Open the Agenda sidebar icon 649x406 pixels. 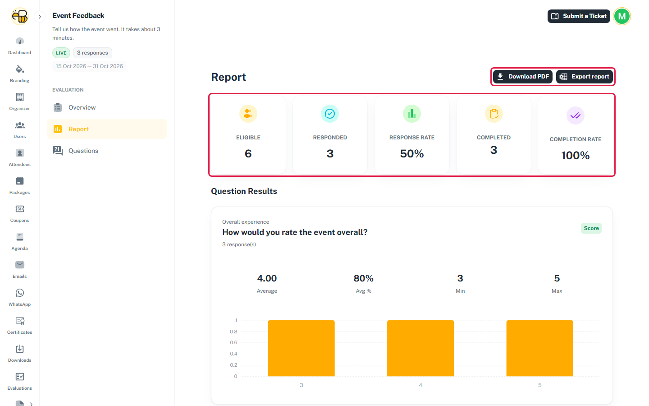click(20, 237)
